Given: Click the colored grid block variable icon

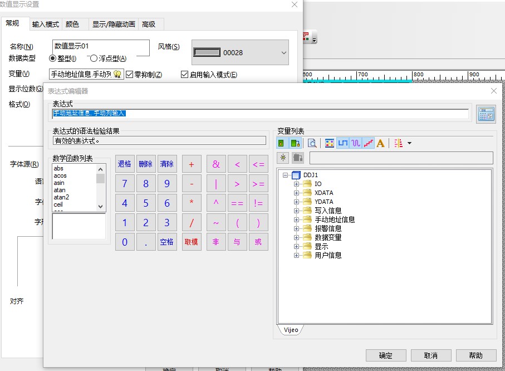Looking at the screenshot, I should pos(330,143).
